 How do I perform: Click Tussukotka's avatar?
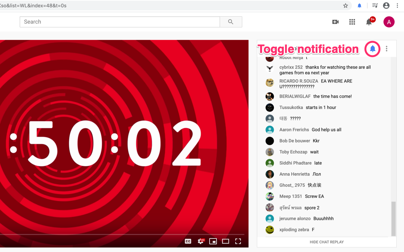tap(270, 107)
